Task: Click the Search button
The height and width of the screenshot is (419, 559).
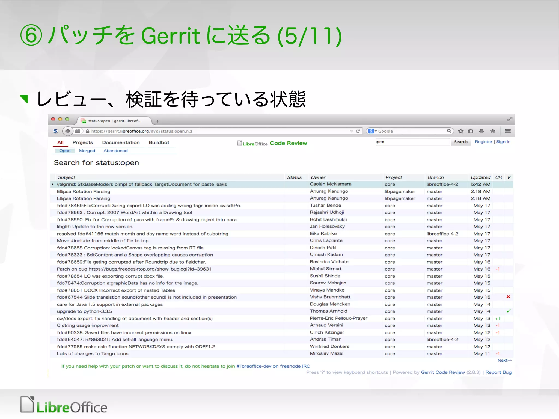Action: click(461, 142)
